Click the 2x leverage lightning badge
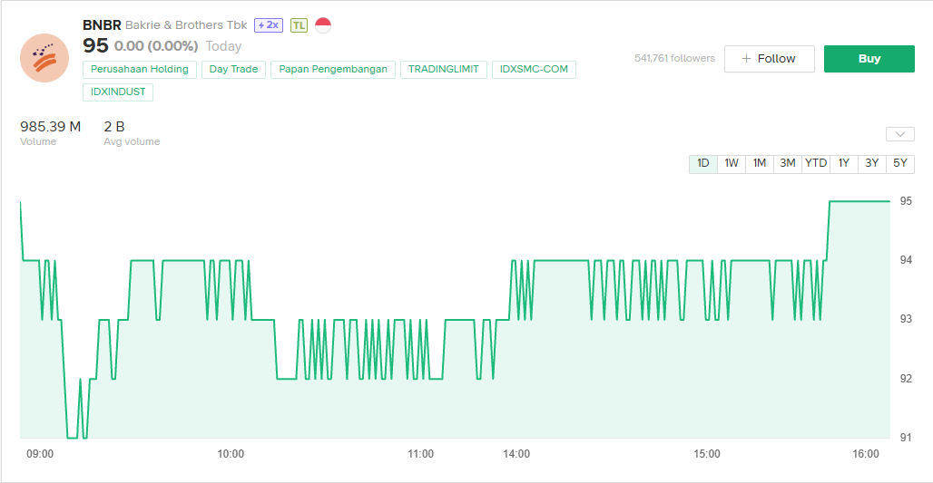Image resolution: width=933 pixels, height=483 pixels. 269,25
